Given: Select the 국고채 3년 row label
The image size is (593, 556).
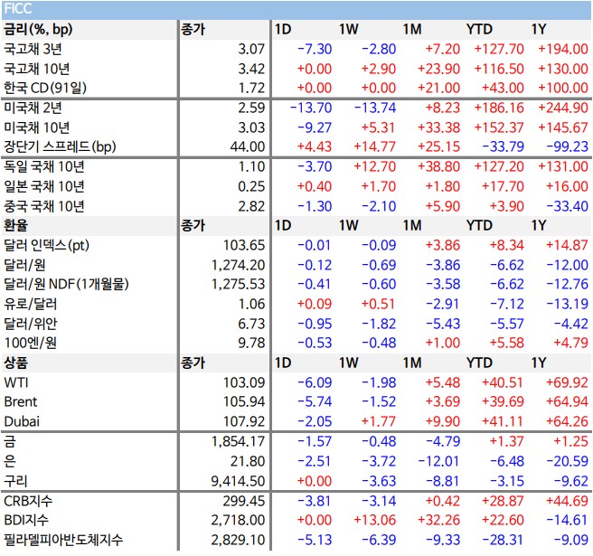Looking at the screenshot, I should point(33,49).
